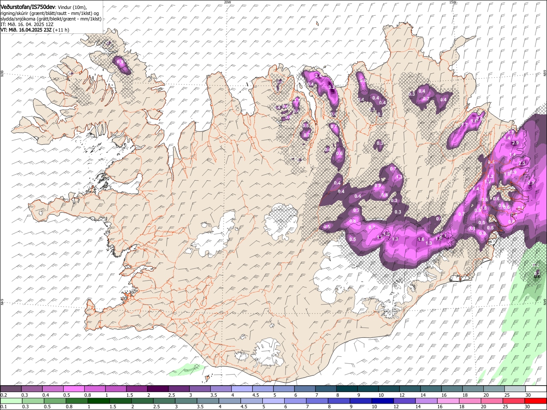This screenshot has height=410, width=547.
Task: Select the lower legend swatch between 0.5 and 0.8
Action: (55, 401)
